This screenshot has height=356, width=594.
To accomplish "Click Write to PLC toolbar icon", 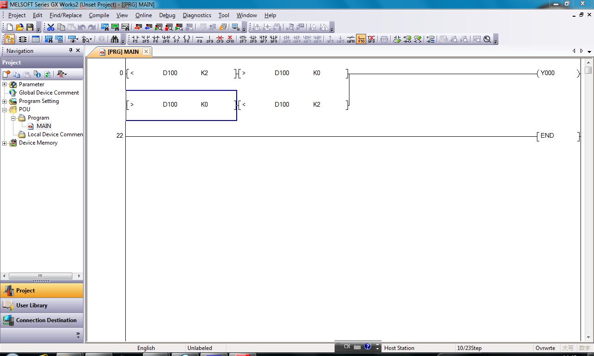I will [138, 27].
